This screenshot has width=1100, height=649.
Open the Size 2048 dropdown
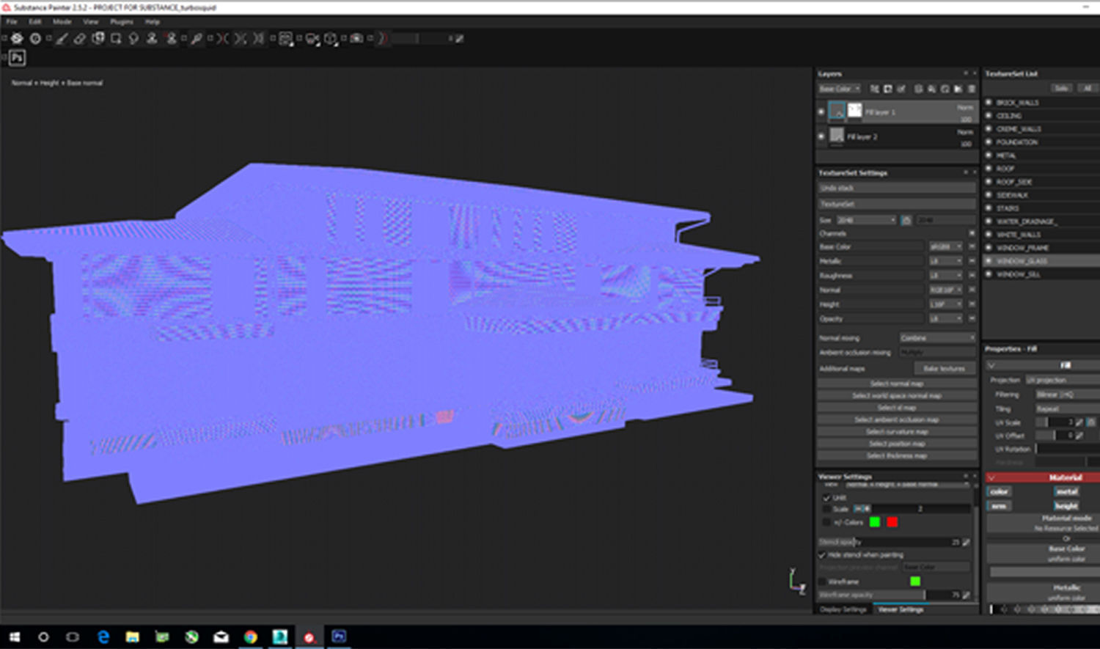[866, 220]
